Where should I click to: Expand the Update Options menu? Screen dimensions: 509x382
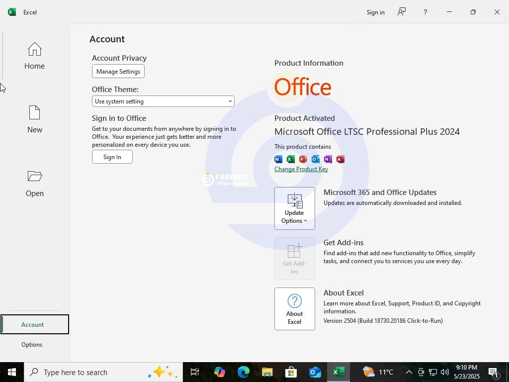pos(294,208)
